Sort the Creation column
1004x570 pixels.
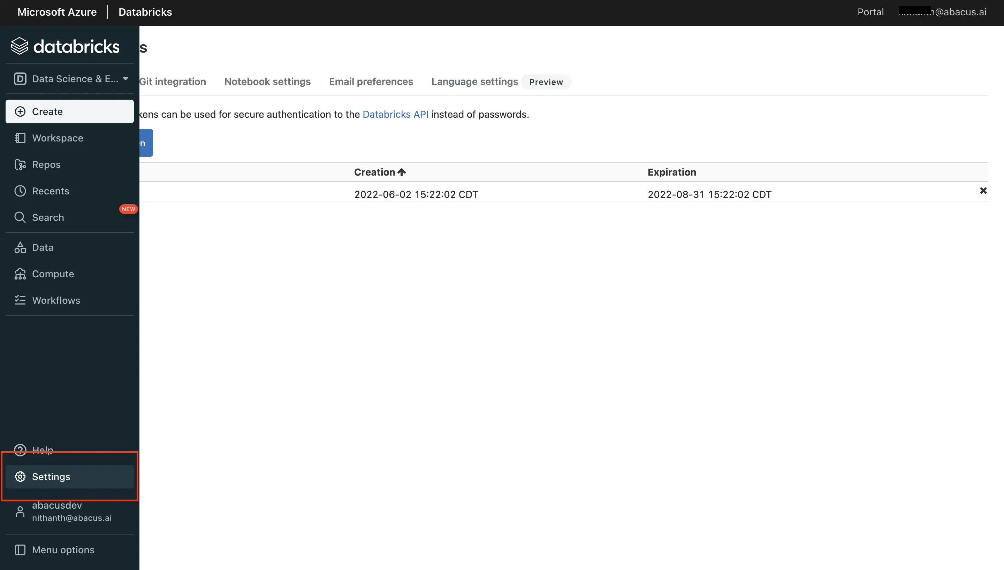coord(379,172)
